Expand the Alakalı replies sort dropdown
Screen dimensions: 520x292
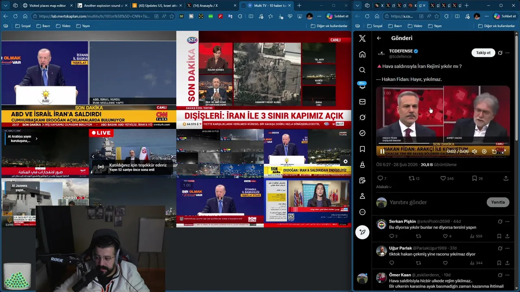coord(384,187)
